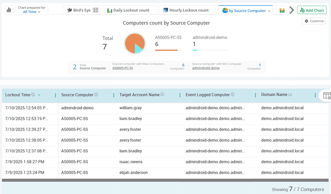Open Domain Name column three-dot menu
The image size is (331, 194).
pyautogui.click(x=315, y=95)
